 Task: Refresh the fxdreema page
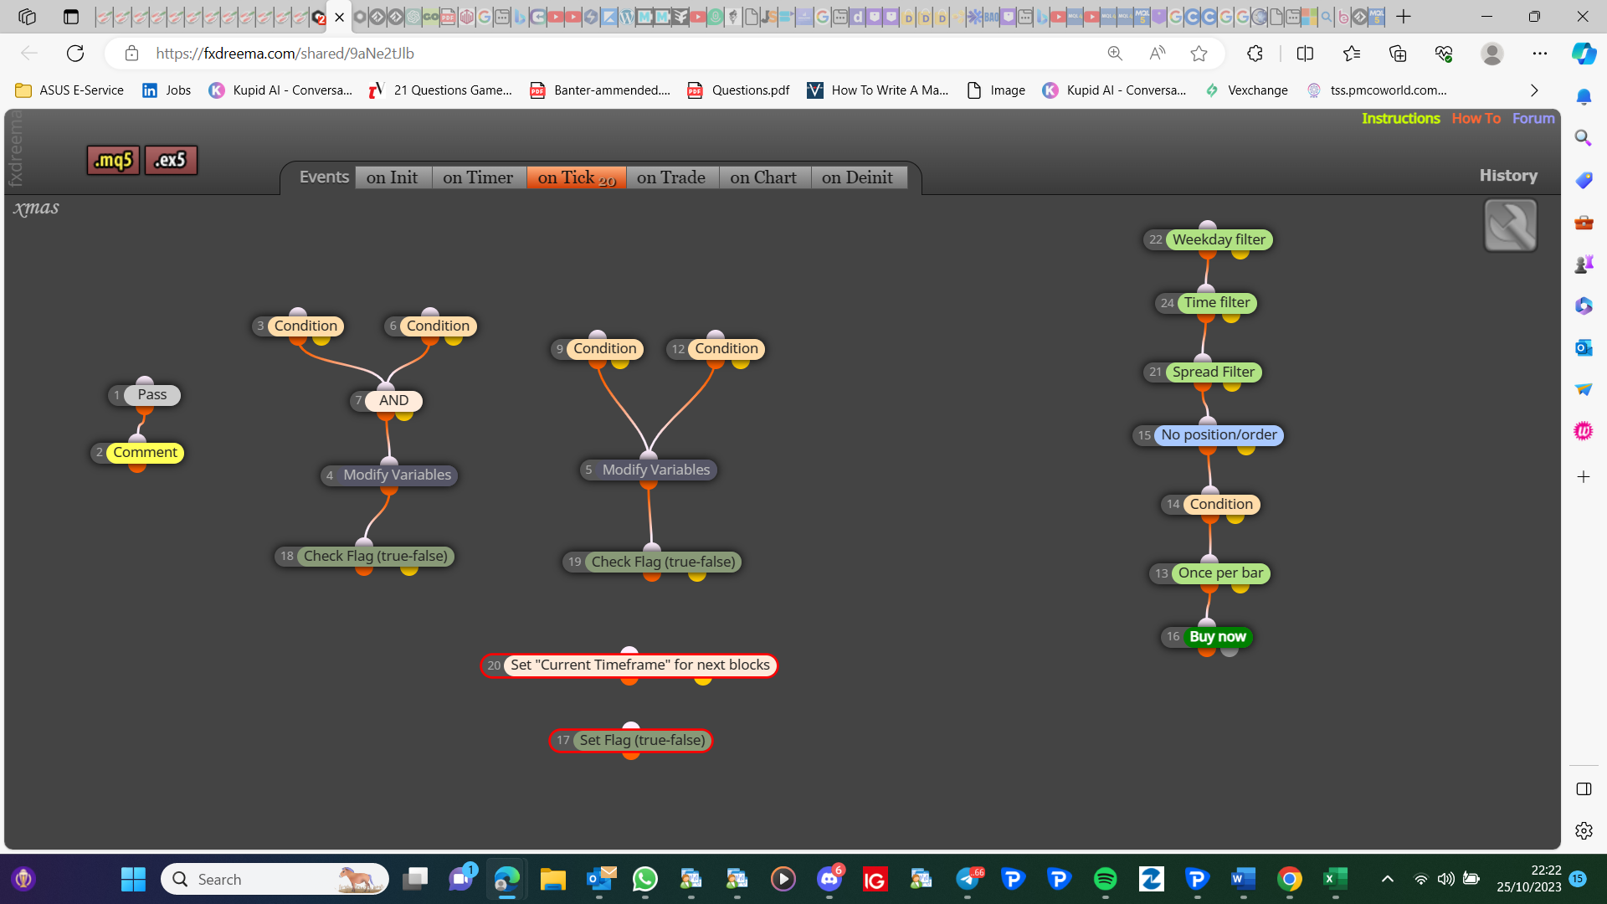coord(75,54)
